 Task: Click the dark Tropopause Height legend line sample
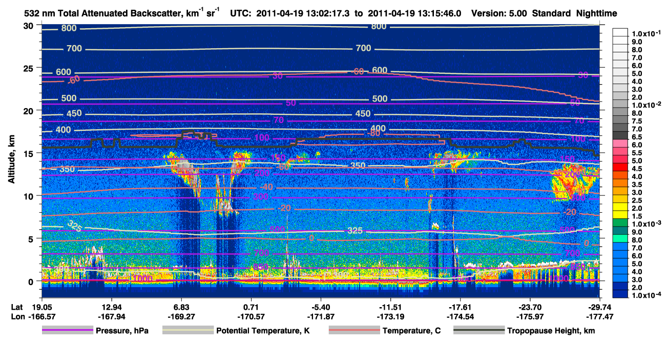[x=478, y=331]
